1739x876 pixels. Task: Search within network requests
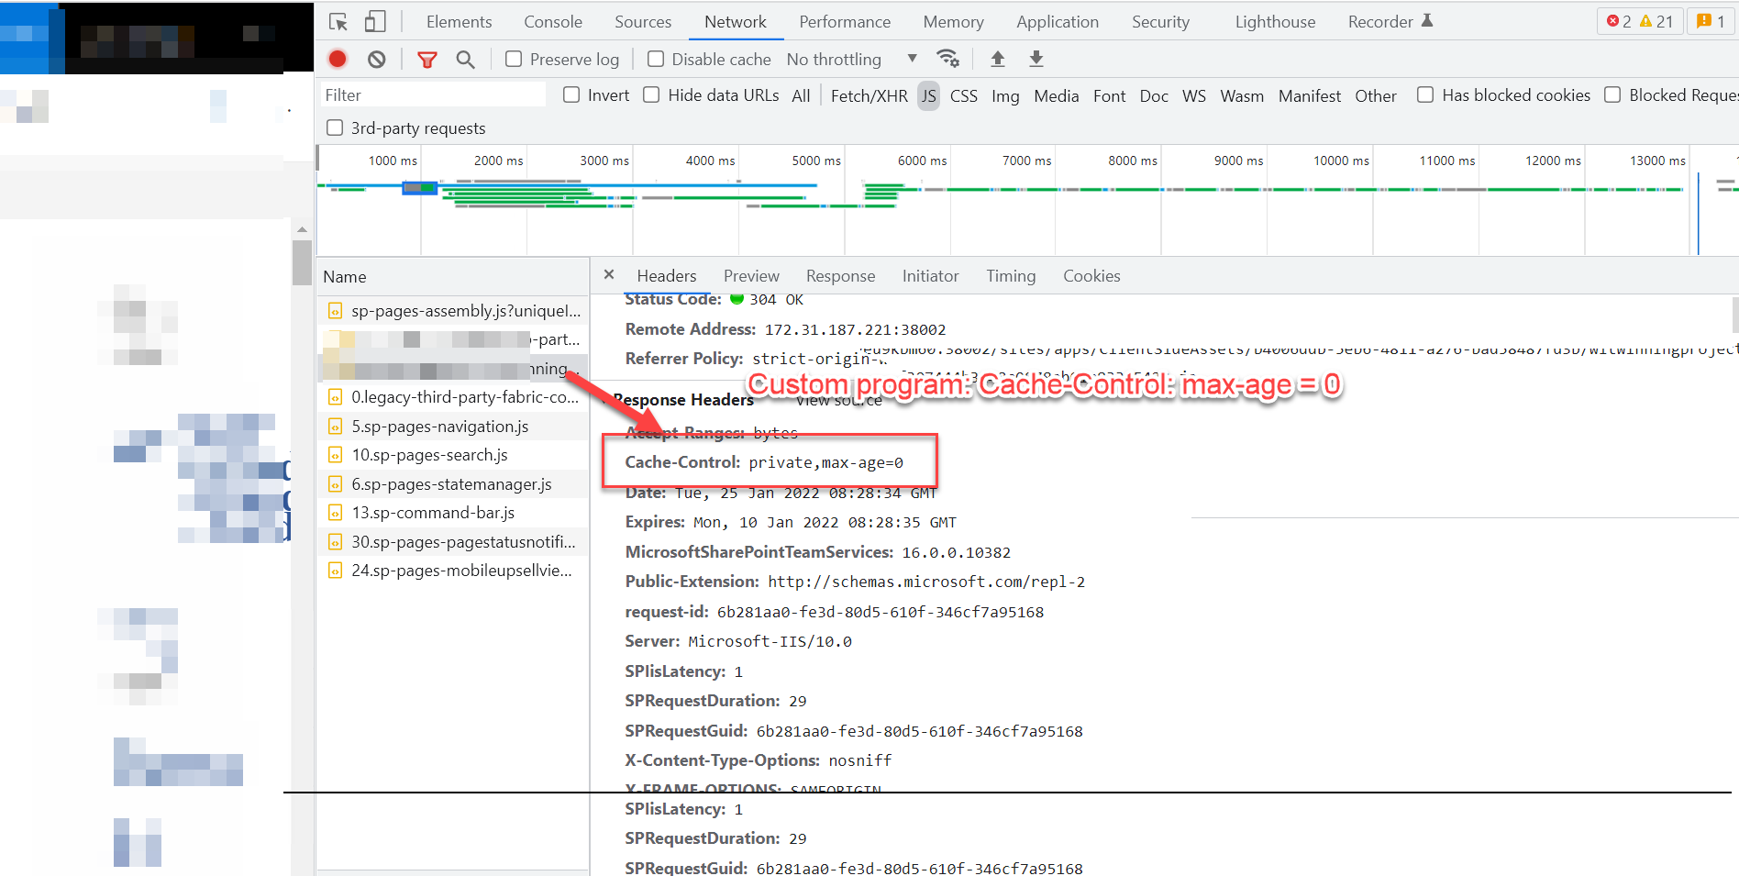(465, 58)
